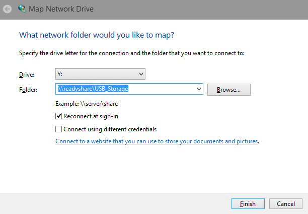This screenshot has width=308, height=214.
Task: Click the 'Connect using different credentials' label text
Action: tap(110, 129)
